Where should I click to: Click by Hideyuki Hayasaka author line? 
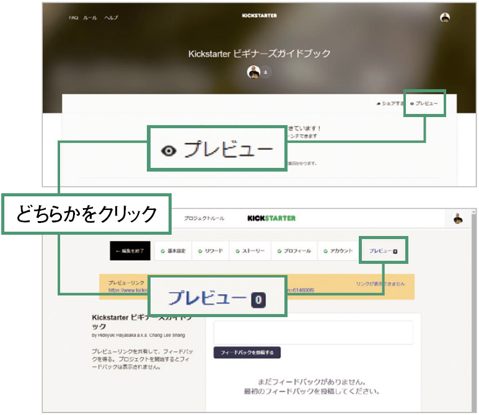138,335
